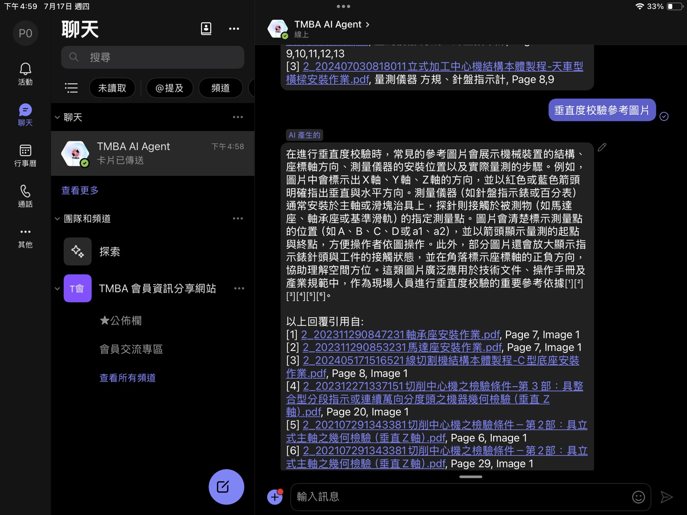Open the Calls phone icon
Image resolution: width=687 pixels, height=515 pixels.
click(25, 196)
